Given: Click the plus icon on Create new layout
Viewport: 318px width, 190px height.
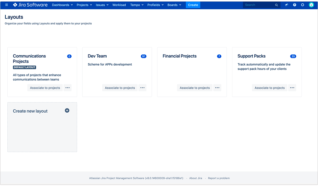Looking at the screenshot, I should tap(67, 110).
